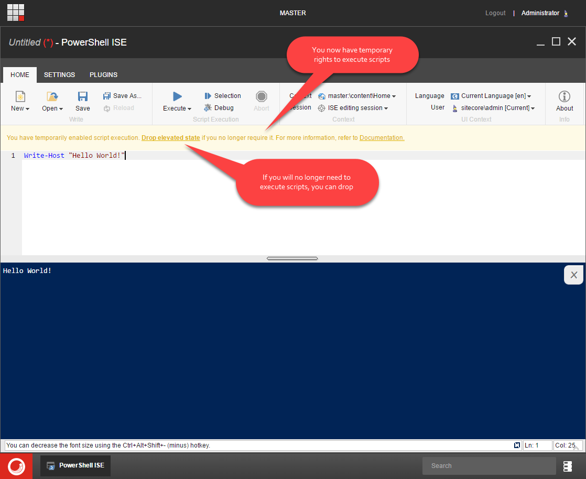586x479 pixels.
Task: Open the About info icon
Action: (565, 96)
